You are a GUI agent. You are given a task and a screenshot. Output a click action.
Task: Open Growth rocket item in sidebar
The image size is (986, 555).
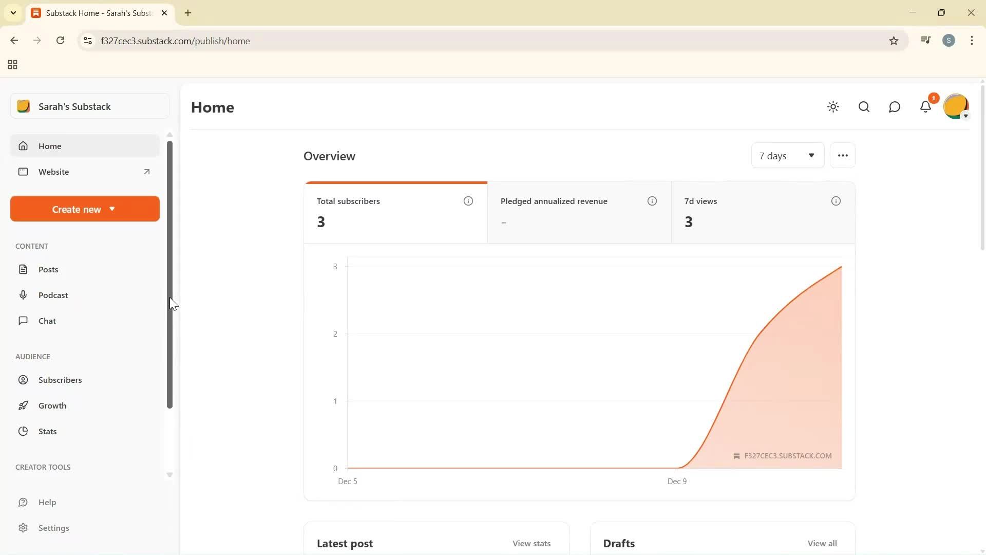52,405
